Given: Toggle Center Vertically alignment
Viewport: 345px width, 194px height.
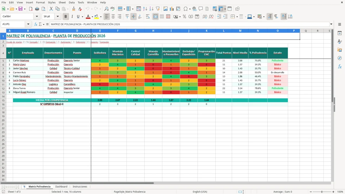Looking at the screenshot, I should point(133,16).
